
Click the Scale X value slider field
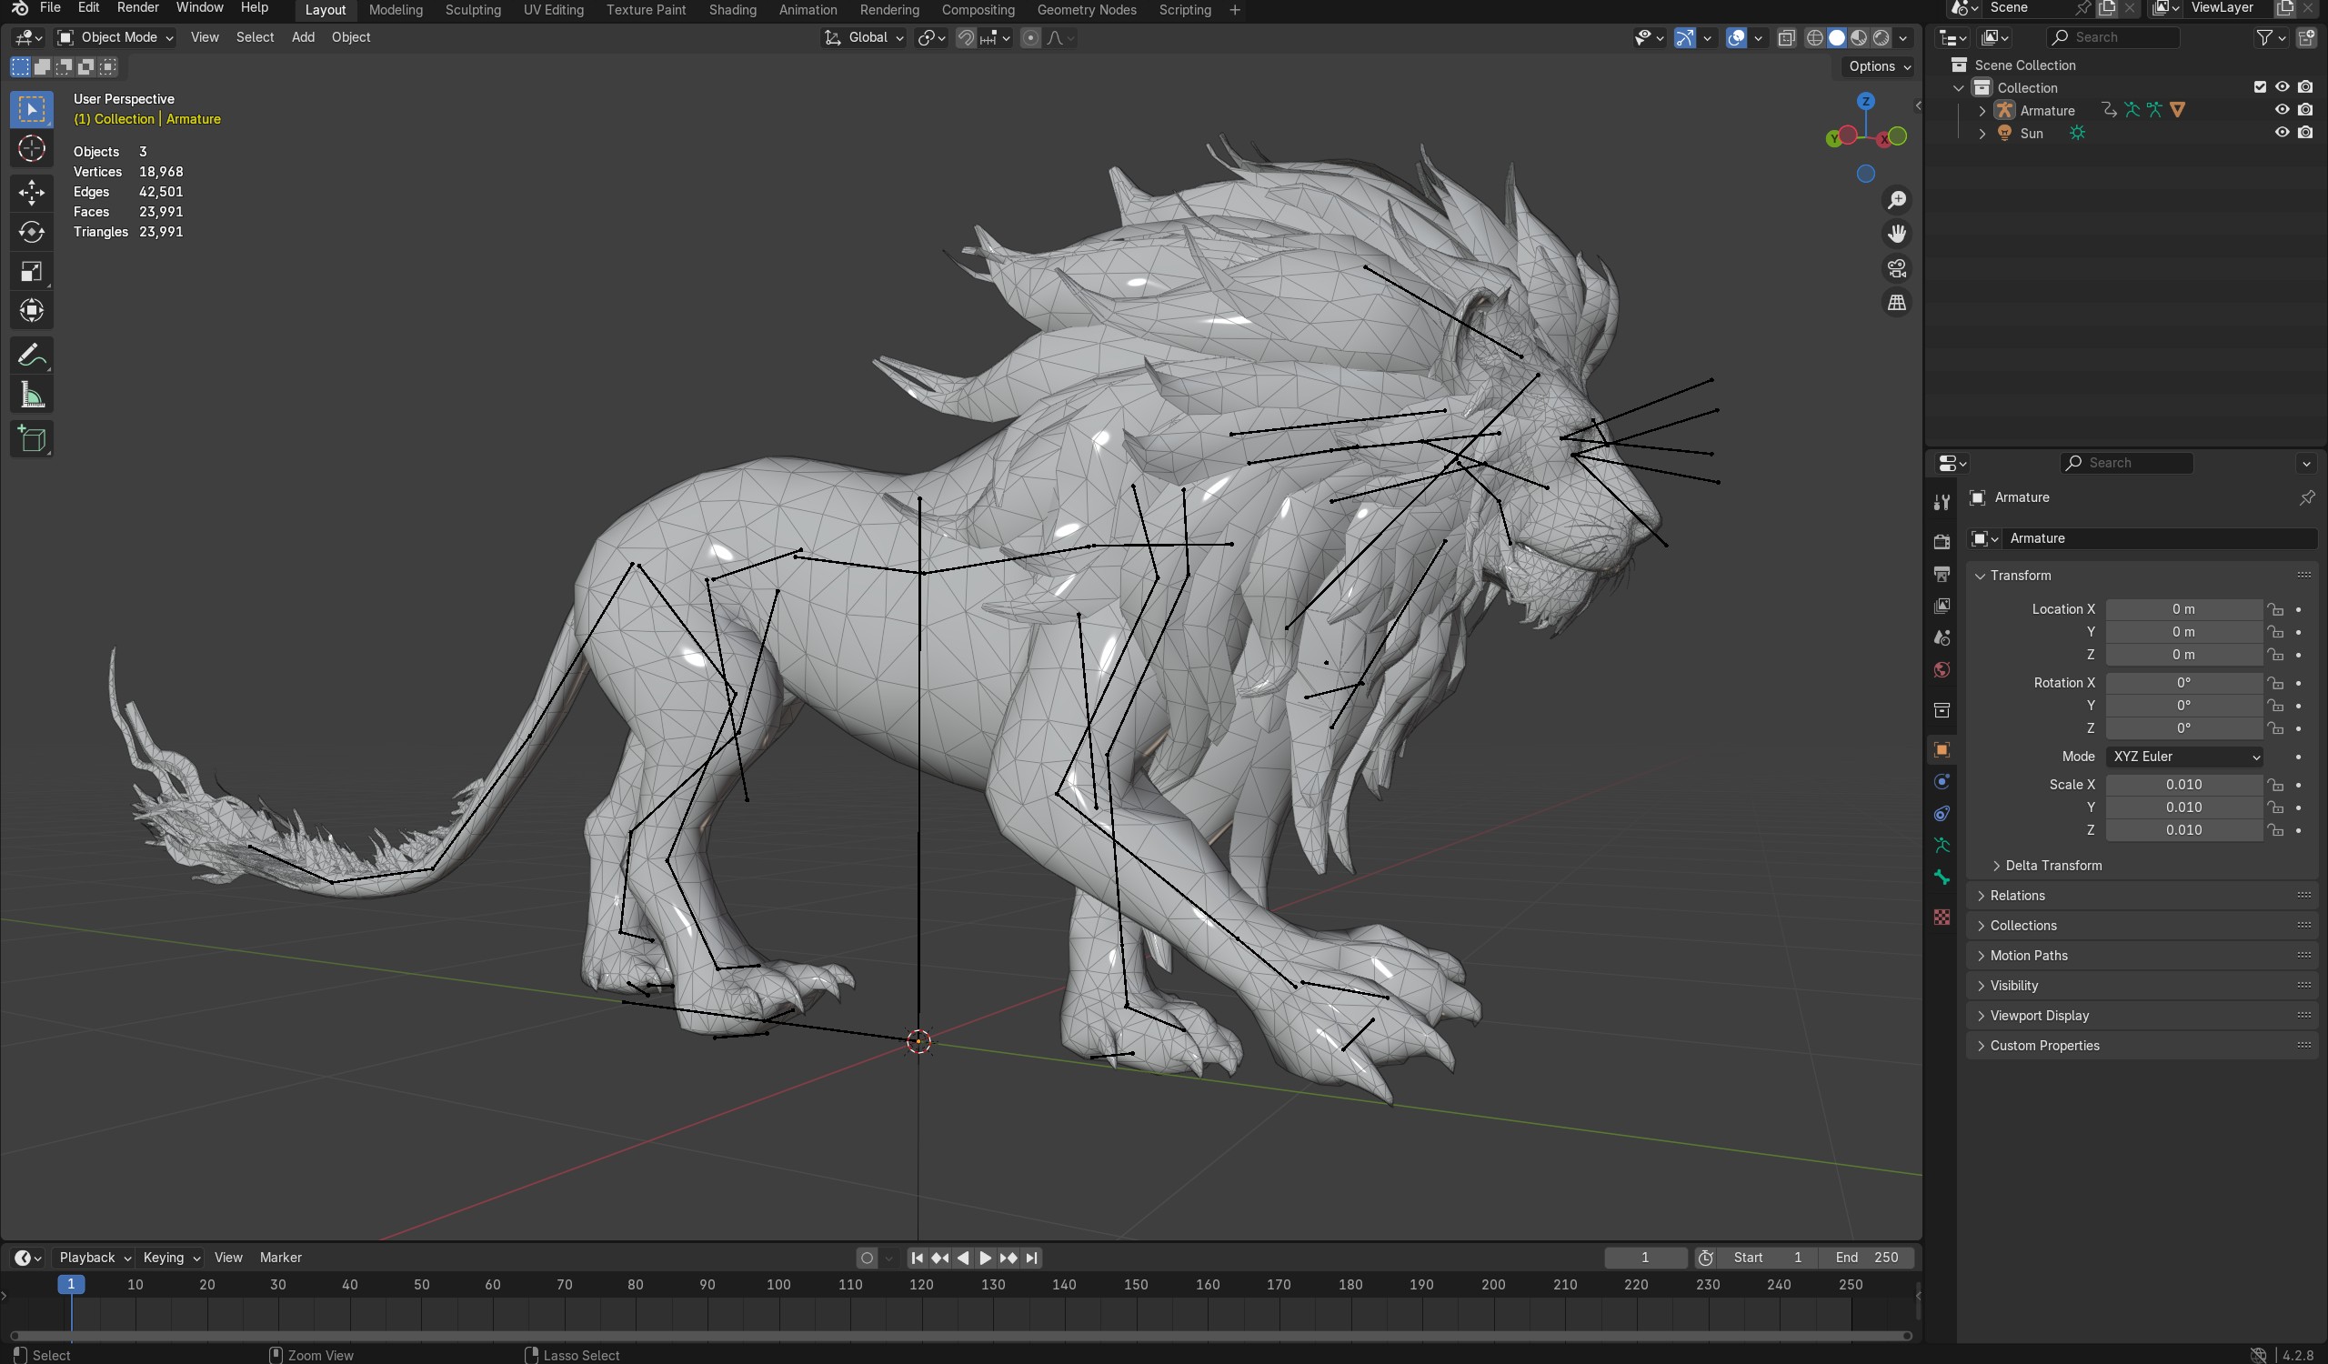2183,784
